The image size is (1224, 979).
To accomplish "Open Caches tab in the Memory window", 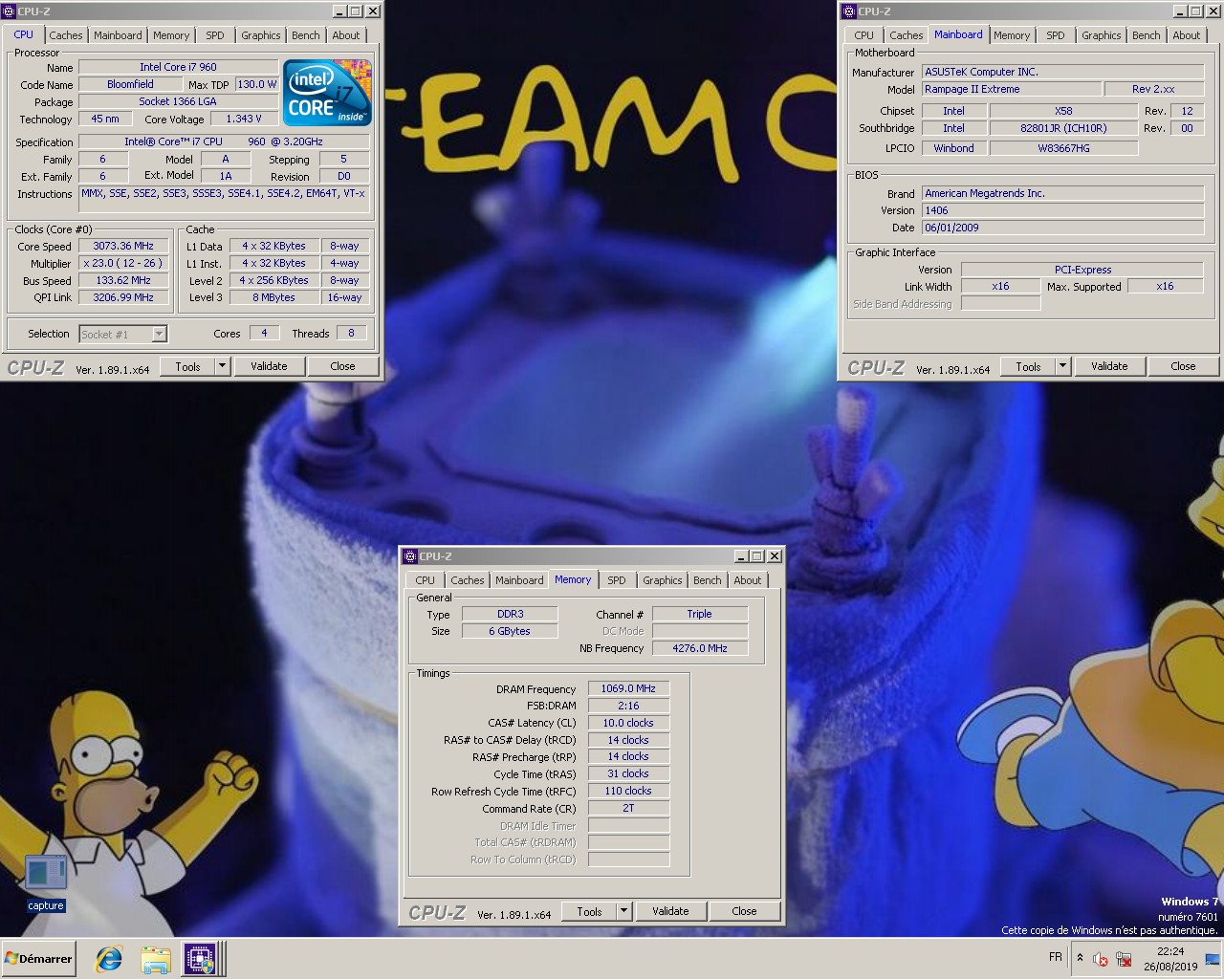I will 468,580.
